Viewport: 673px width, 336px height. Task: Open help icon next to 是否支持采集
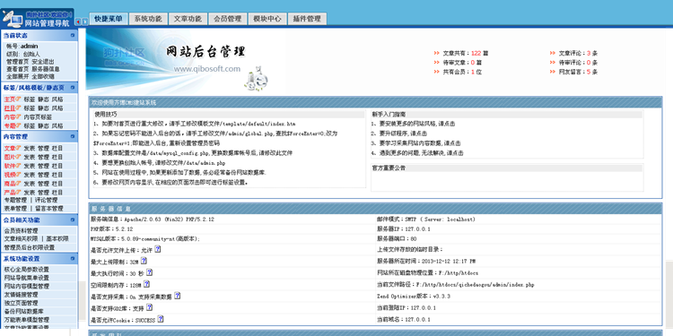click(x=178, y=296)
